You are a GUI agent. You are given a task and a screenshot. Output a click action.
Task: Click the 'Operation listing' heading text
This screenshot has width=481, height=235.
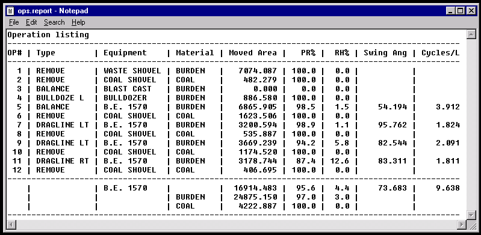tap(48, 35)
